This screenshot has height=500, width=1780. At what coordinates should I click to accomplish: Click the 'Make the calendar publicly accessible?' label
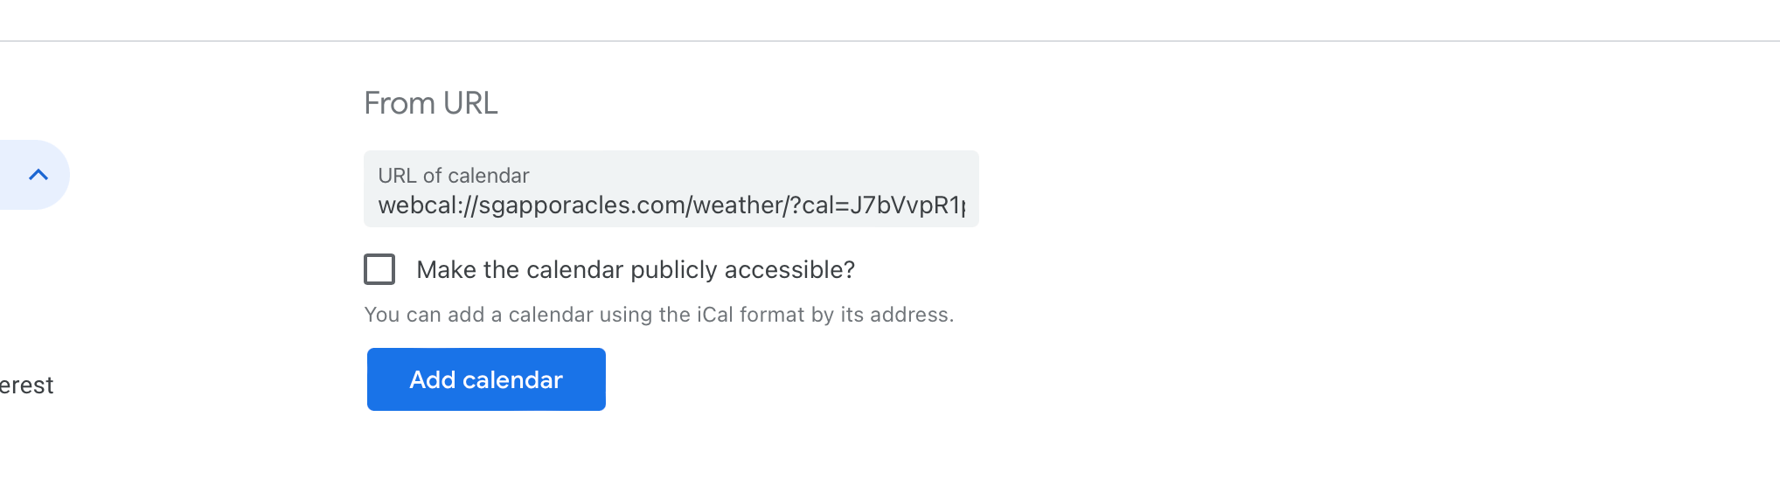coord(636,269)
